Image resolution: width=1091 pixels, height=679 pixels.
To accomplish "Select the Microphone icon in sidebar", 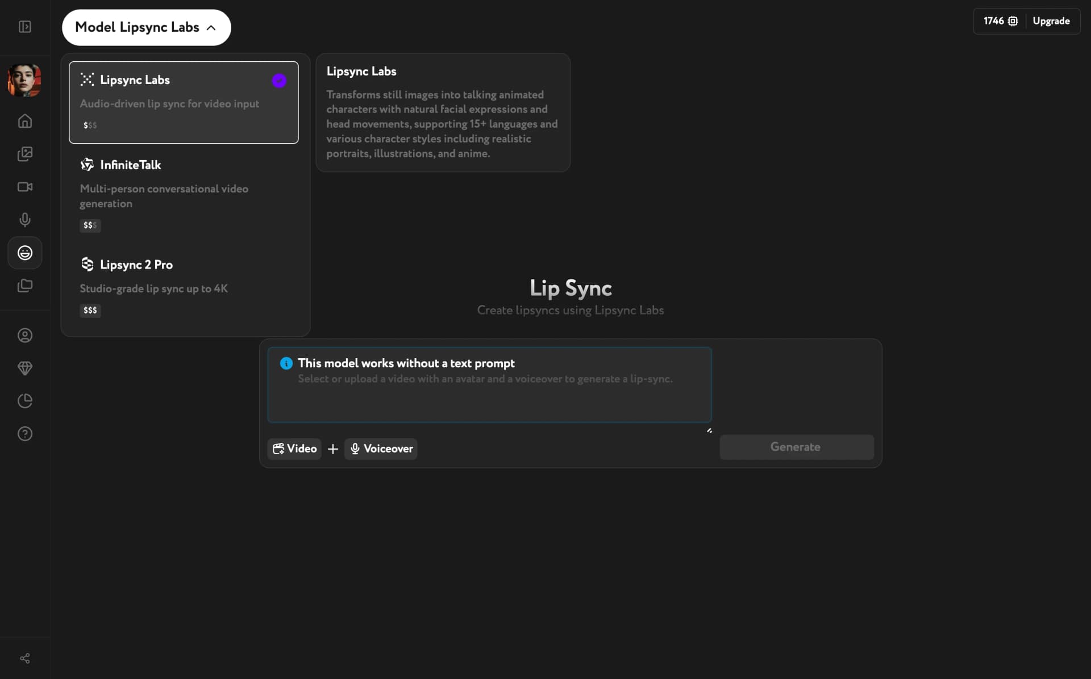I will (24, 220).
